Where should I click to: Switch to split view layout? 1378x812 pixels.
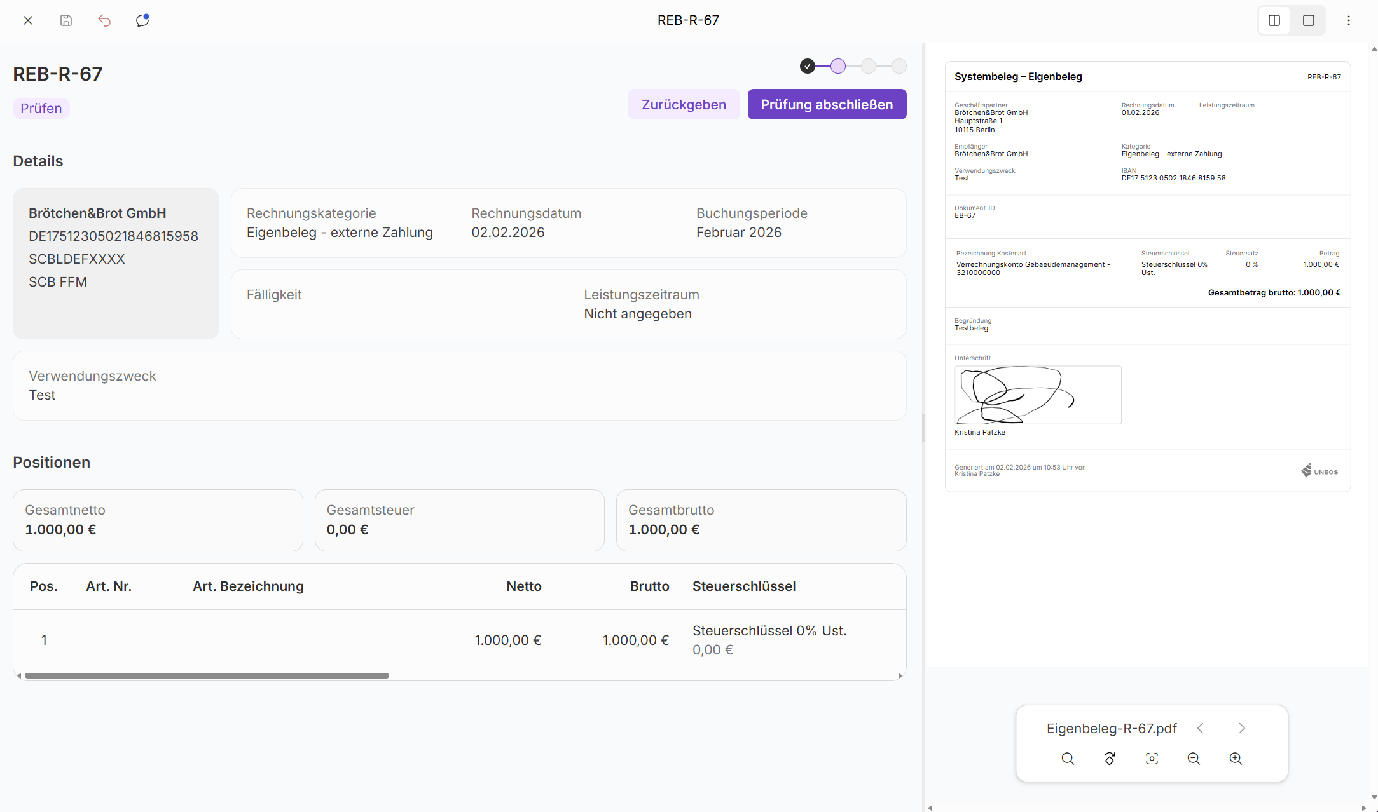click(1274, 20)
